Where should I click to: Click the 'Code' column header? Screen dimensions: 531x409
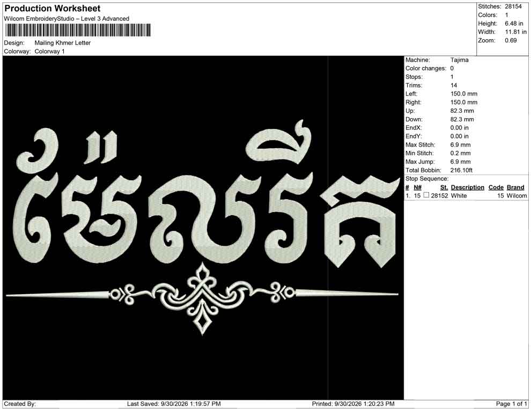tap(496, 187)
